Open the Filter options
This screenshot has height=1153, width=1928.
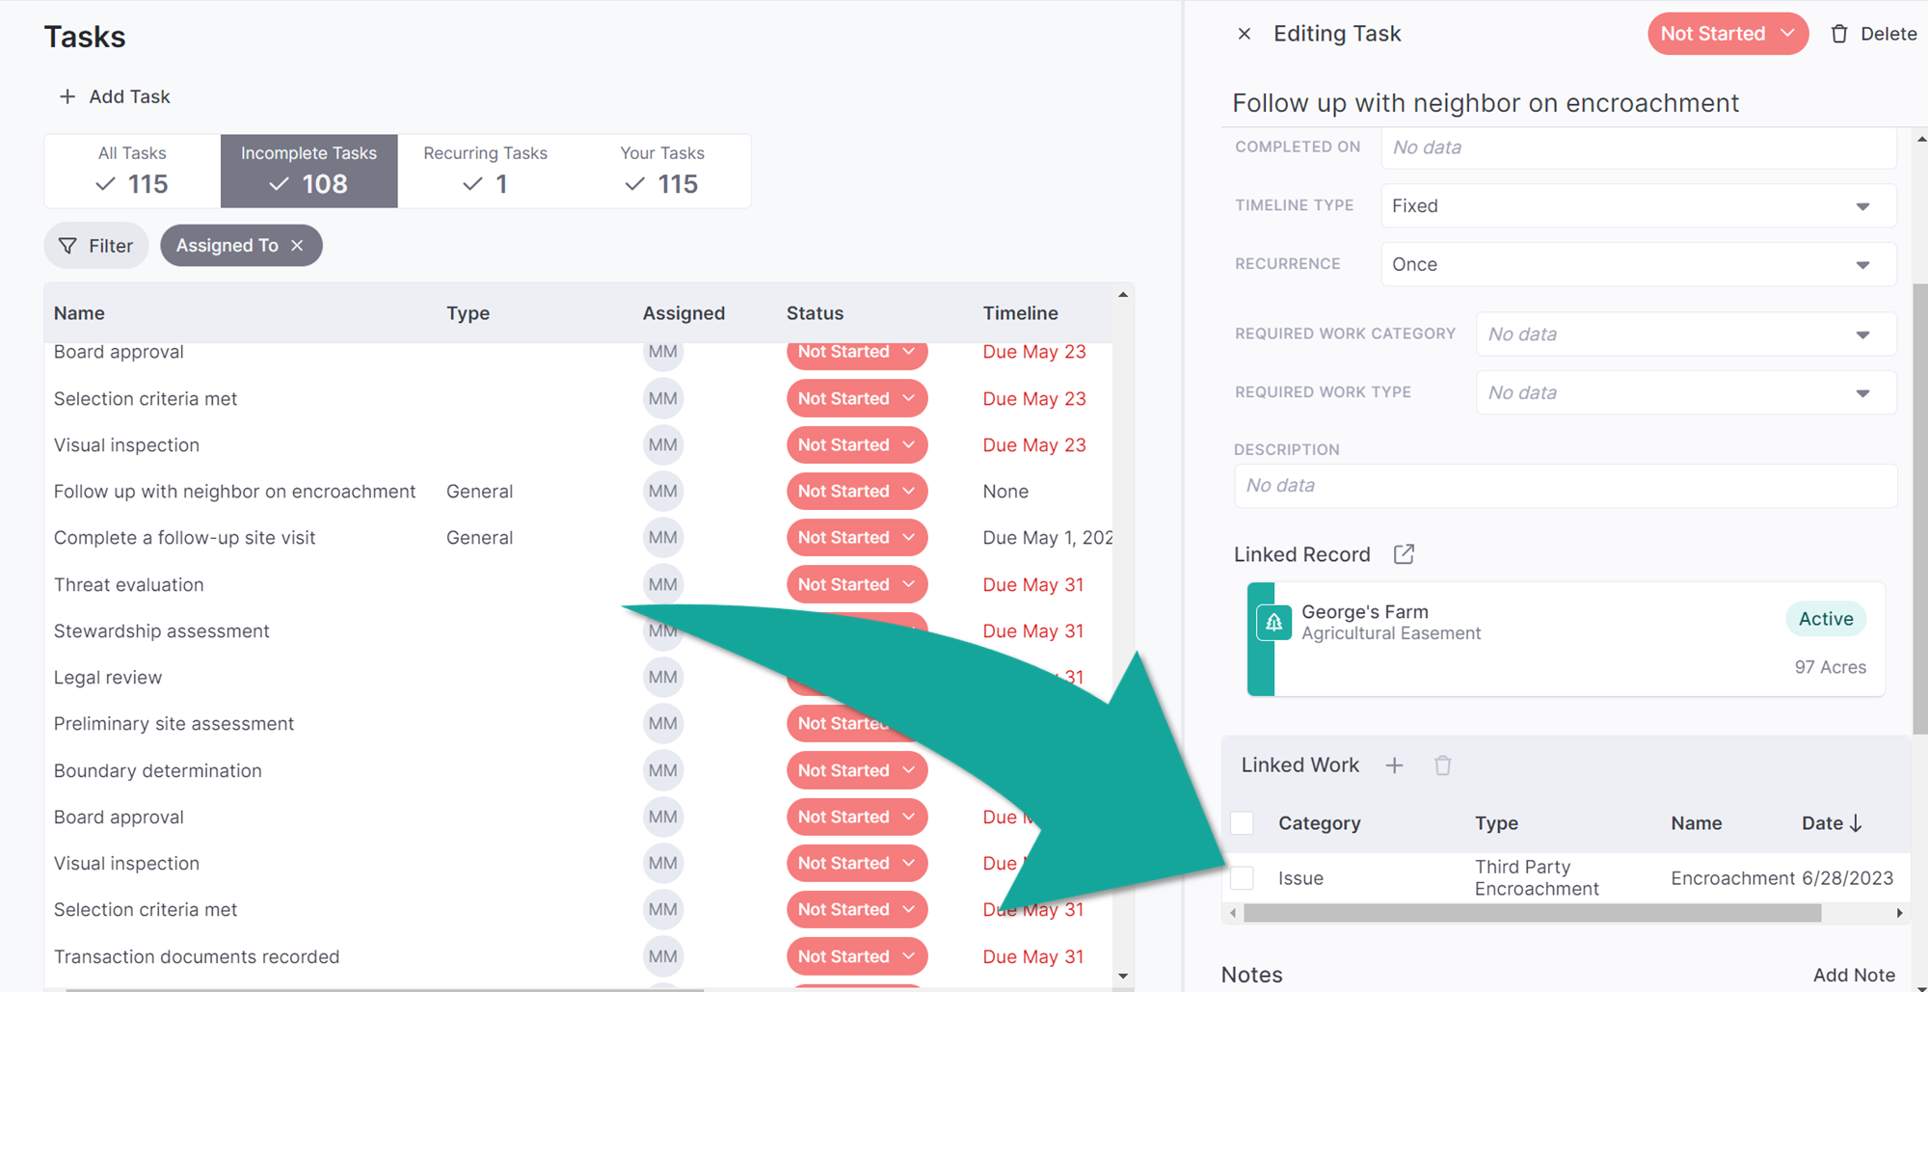95,245
